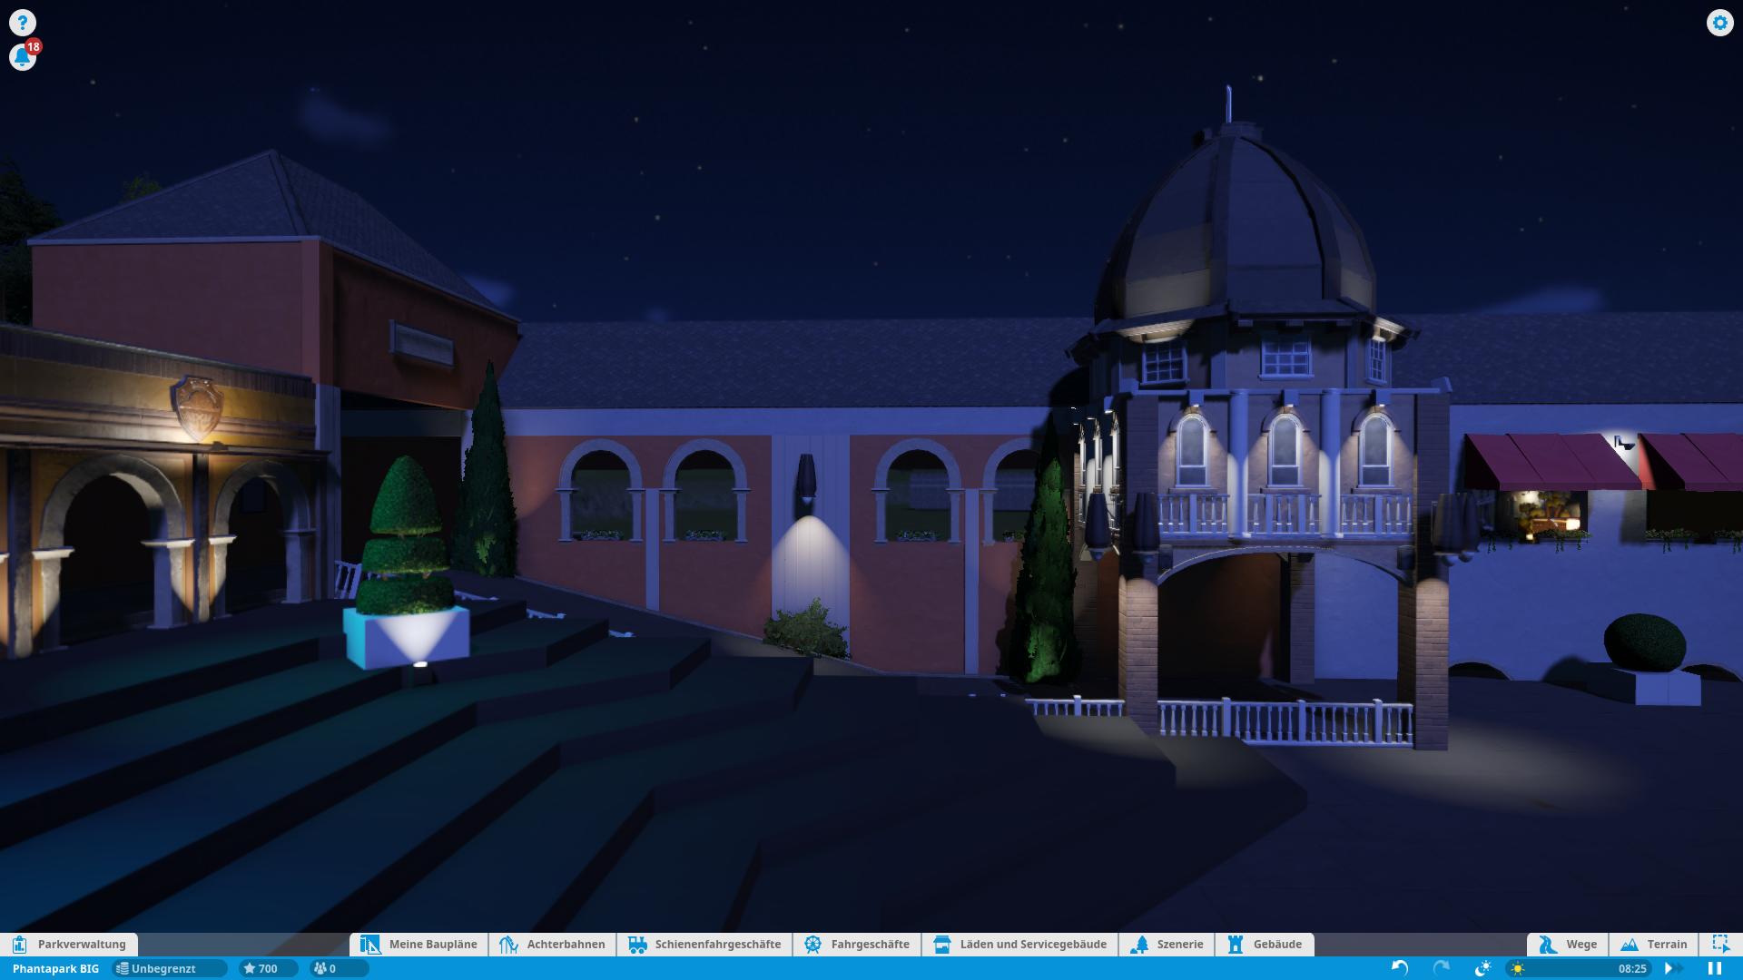The image size is (1743, 980).
Task: Open the Läden und Servicegebäude tab
Action: coord(1019,944)
